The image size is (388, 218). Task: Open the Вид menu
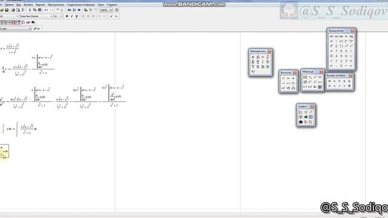(19, 5)
